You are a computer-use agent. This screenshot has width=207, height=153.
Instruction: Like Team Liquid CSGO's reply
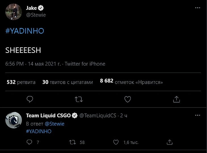pos(116,142)
